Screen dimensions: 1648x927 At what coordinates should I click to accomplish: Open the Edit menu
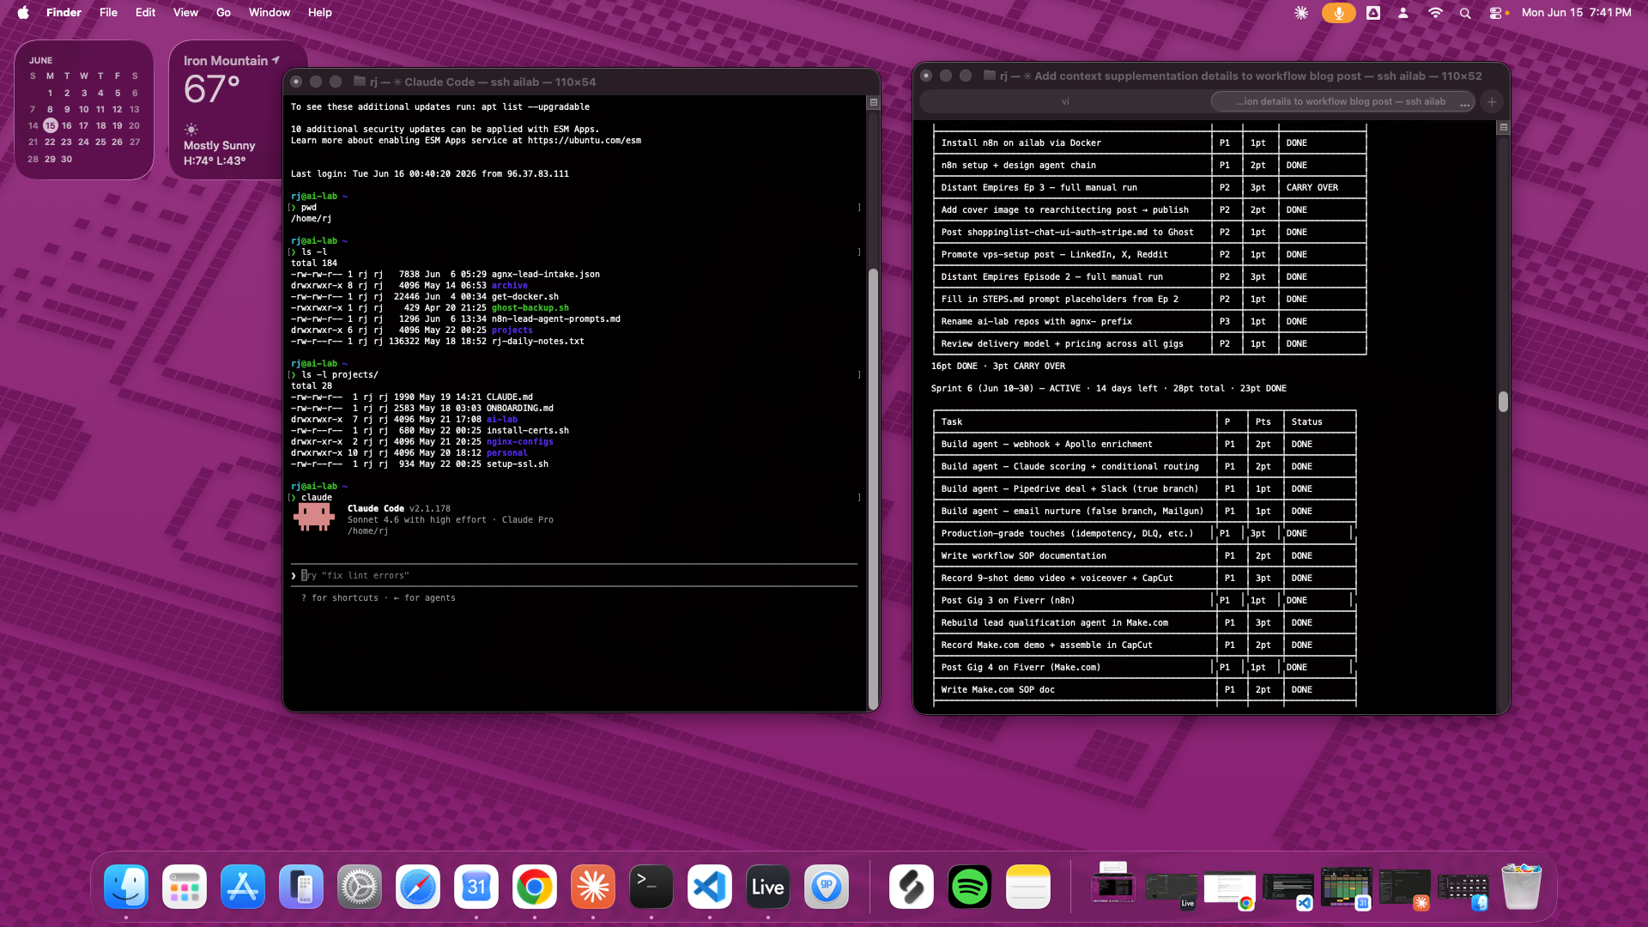click(x=145, y=13)
